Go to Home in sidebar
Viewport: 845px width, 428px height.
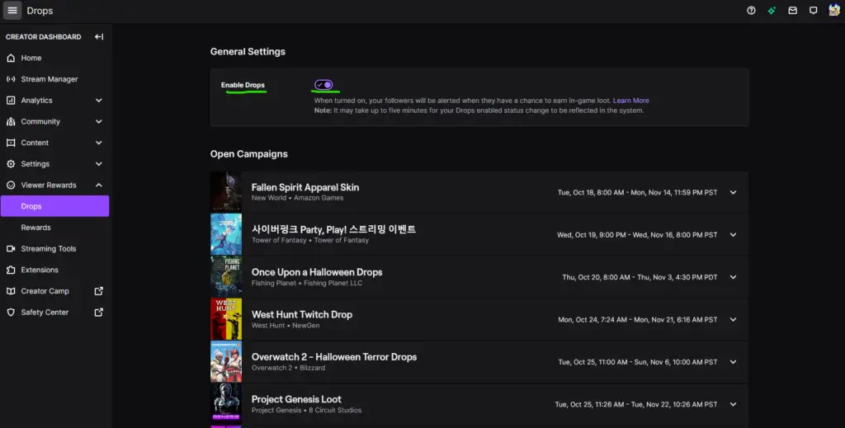55,58
